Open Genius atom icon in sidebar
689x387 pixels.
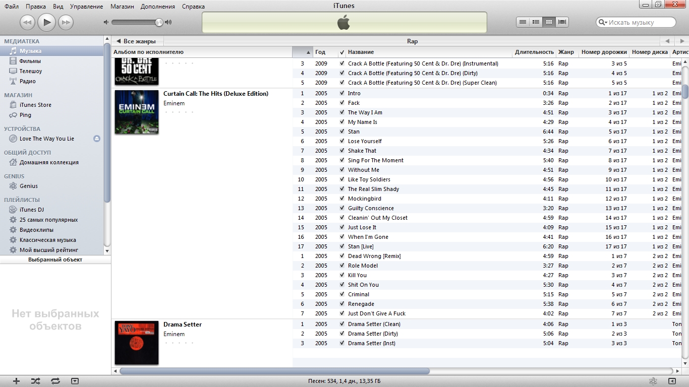(x=13, y=186)
